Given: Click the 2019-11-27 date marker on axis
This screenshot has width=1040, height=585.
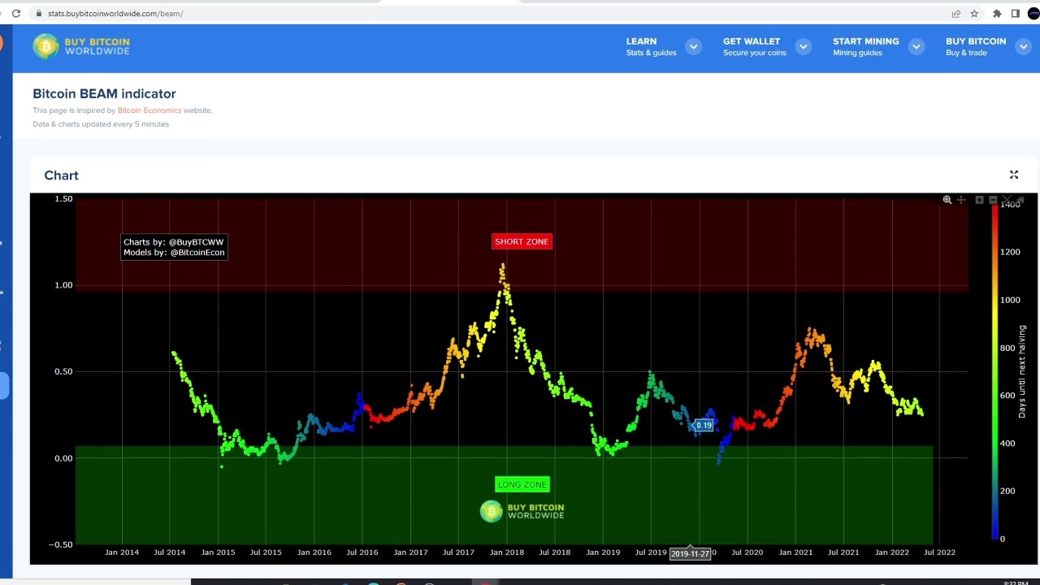Looking at the screenshot, I should click(691, 553).
